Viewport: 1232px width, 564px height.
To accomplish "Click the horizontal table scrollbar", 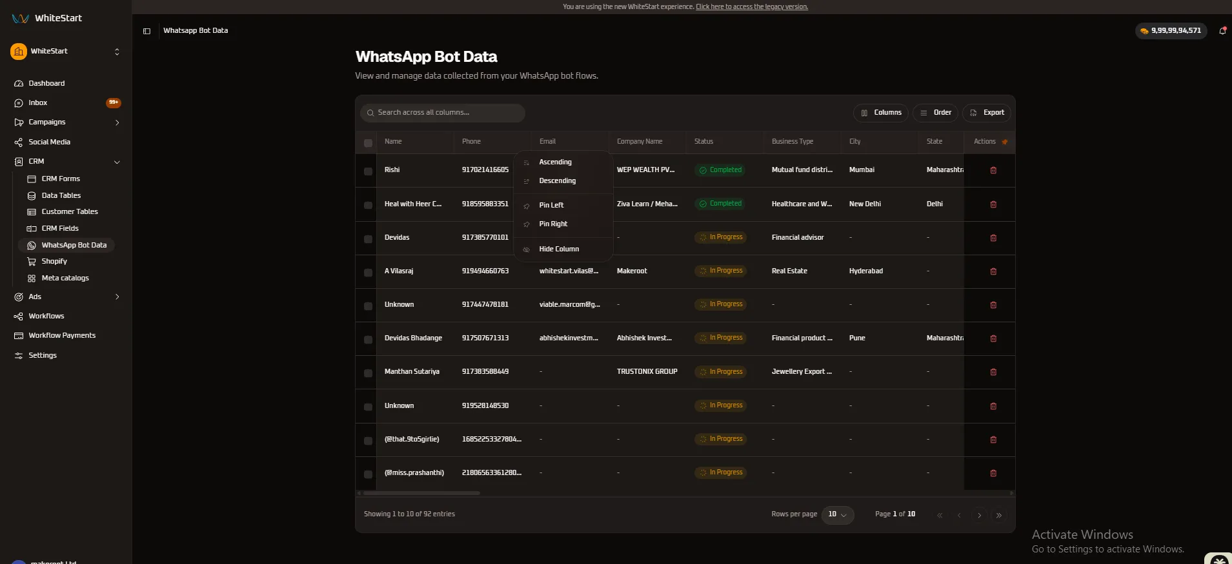I will [x=421, y=493].
